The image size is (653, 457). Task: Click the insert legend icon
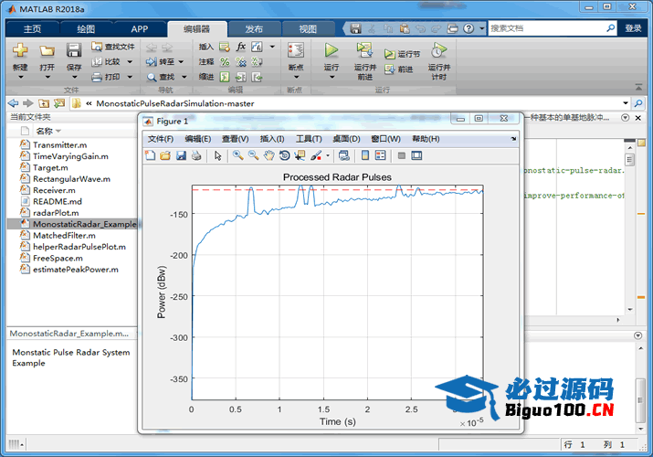[x=380, y=155]
